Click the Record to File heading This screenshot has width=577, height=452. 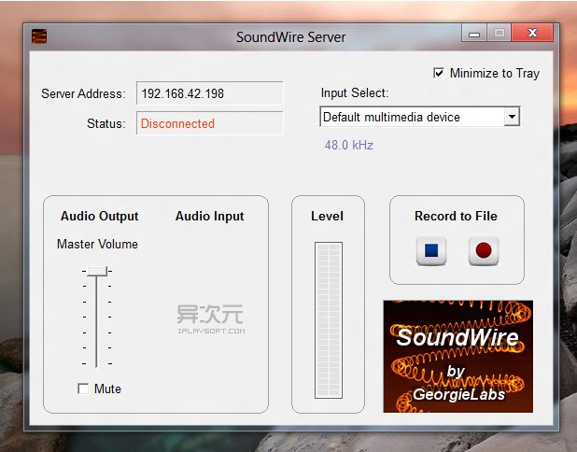coord(456,216)
